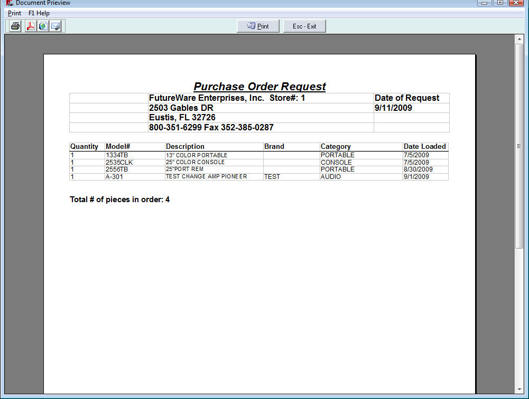Click the Esc - Exit button
The width and height of the screenshot is (529, 399).
(x=304, y=26)
